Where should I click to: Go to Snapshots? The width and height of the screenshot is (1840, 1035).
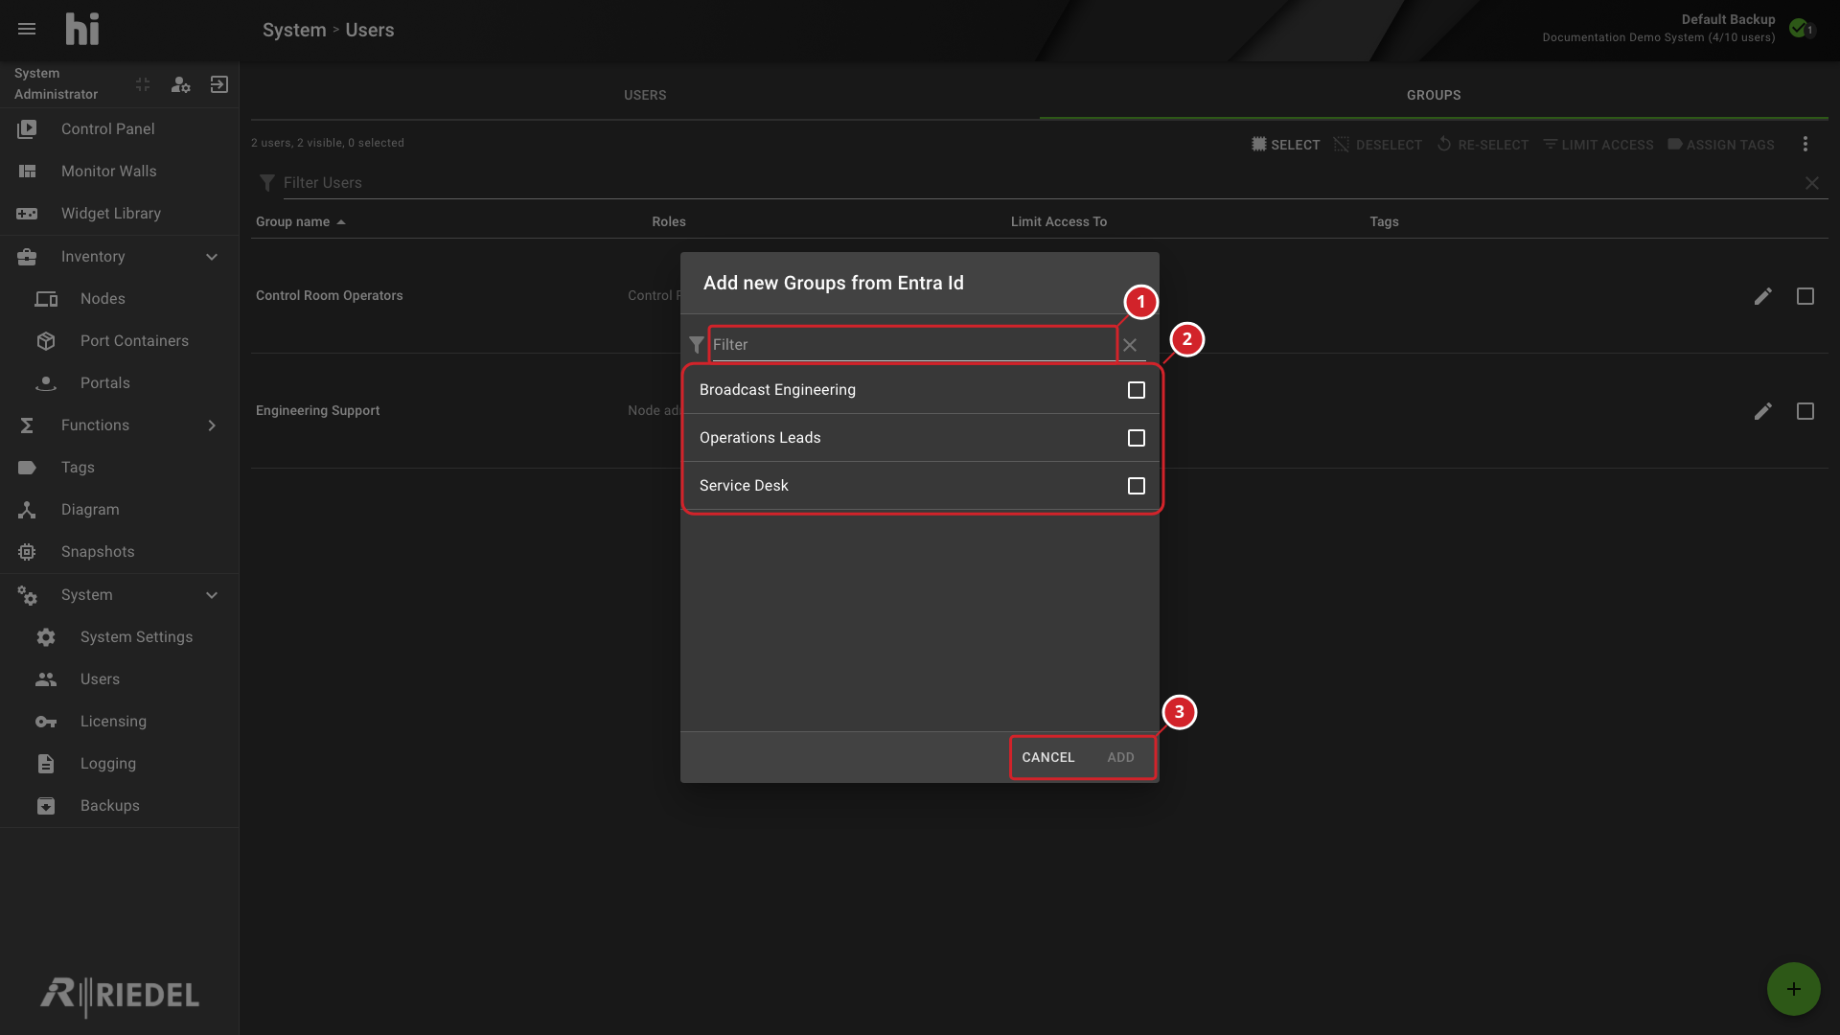click(119, 551)
